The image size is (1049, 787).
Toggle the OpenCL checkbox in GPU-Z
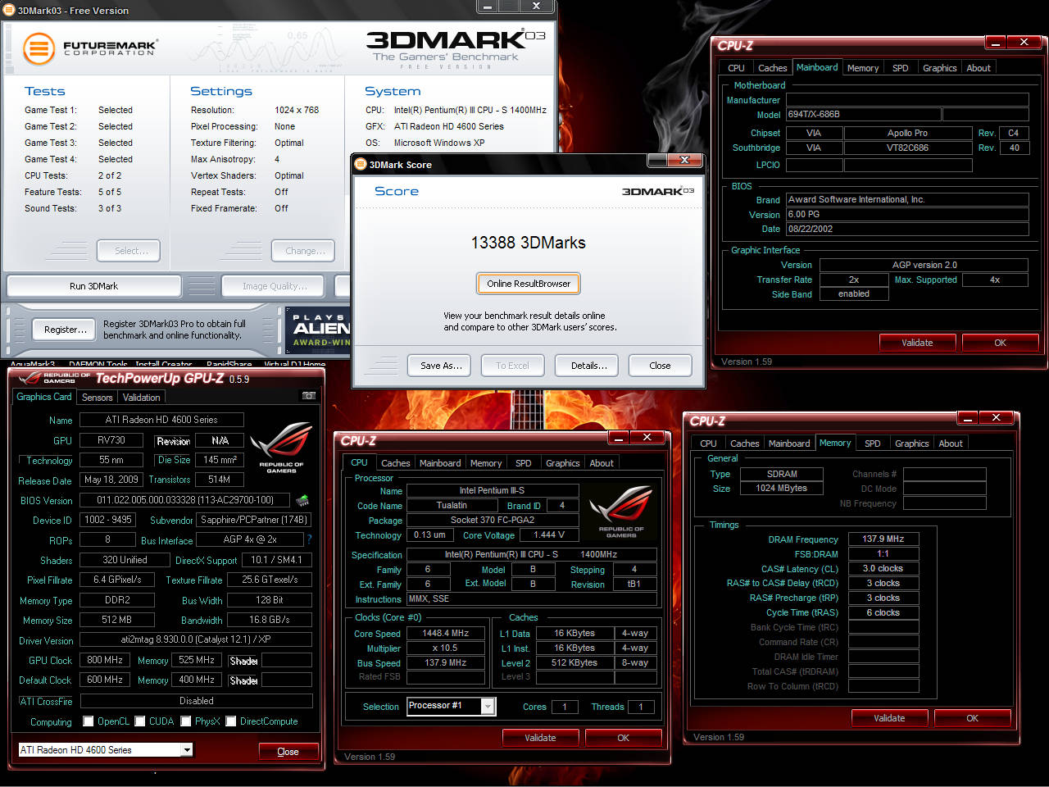[89, 721]
